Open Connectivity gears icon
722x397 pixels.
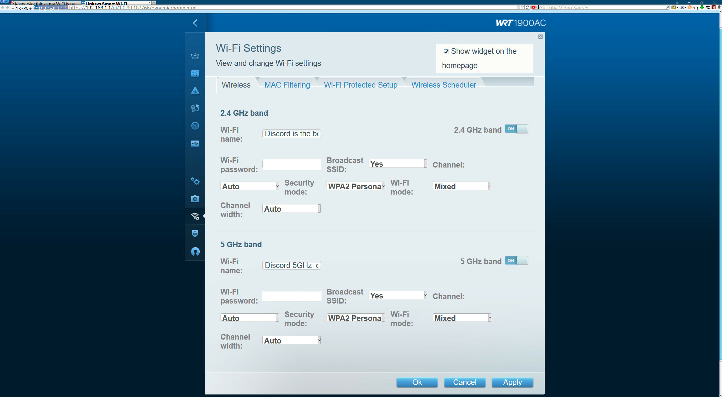(x=195, y=181)
